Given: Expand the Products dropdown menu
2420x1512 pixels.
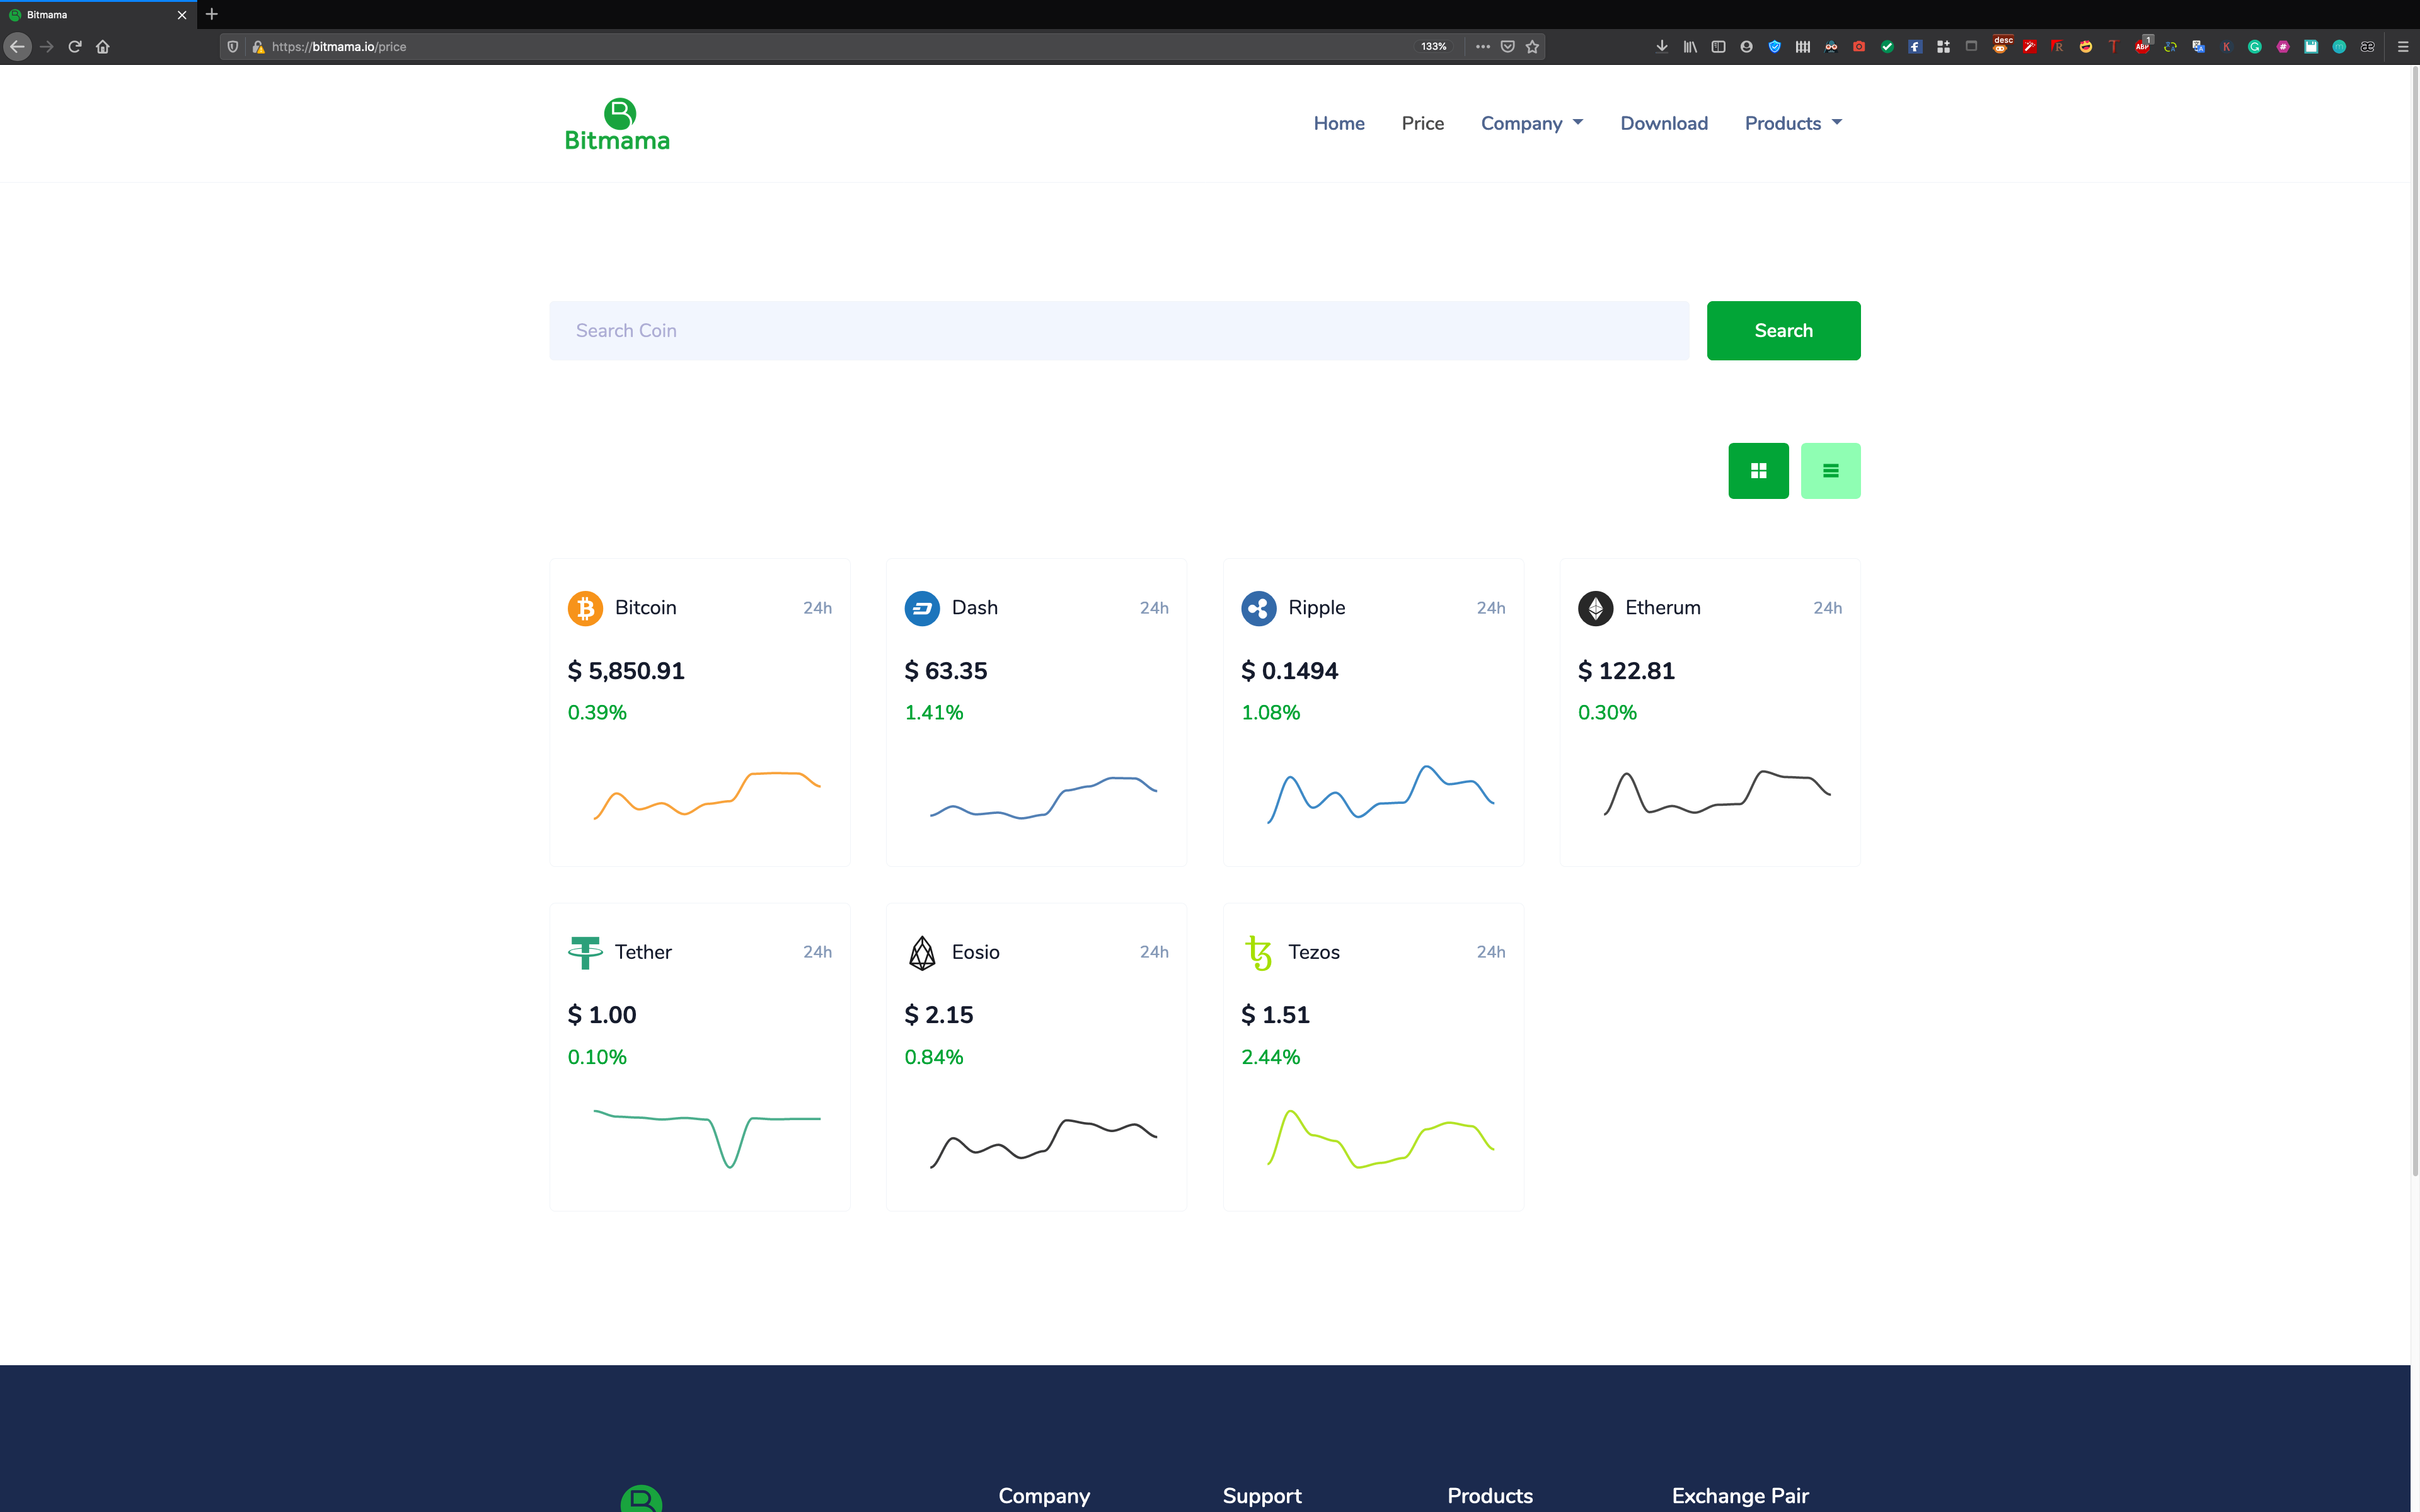Looking at the screenshot, I should click(x=1793, y=123).
